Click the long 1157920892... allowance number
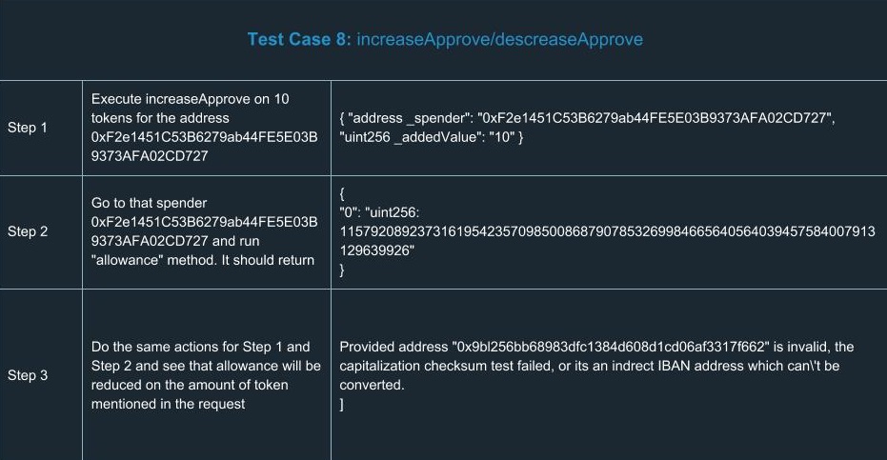 [x=607, y=231]
